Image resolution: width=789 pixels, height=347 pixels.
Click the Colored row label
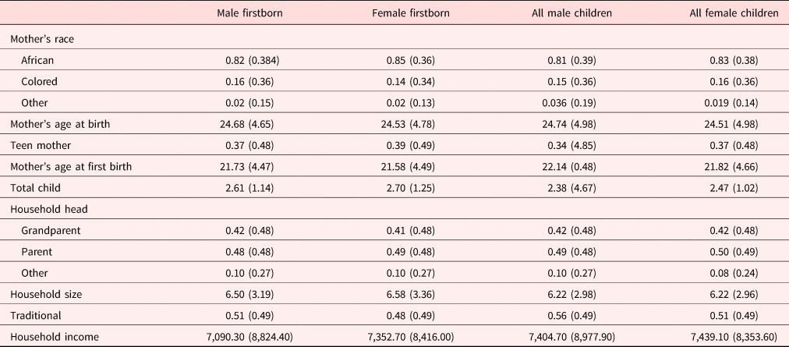[x=41, y=80]
